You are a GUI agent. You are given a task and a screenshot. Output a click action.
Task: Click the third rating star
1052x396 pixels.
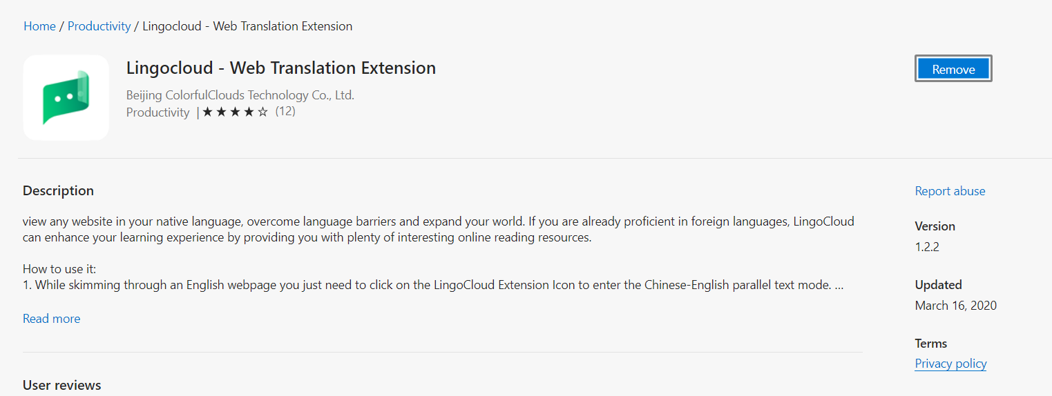pos(236,112)
